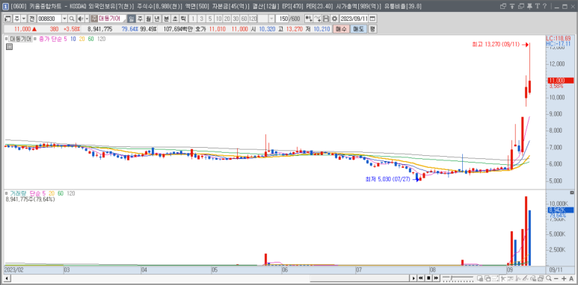The height and width of the screenshot is (285, 578).
Task: Expand the minute interval dropdown after 120
Action: pyautogui.click(x=271, y=19)
